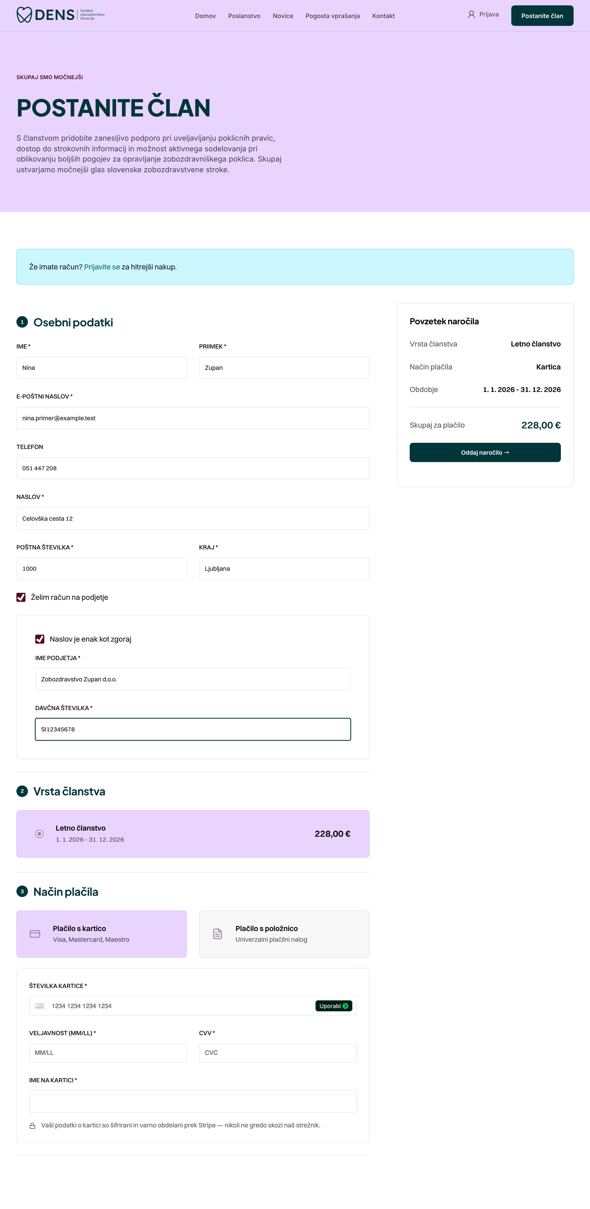Click the step 1 circle beside Osebni podatki
Image resolution: width=590 pixels, height=1209 pixels.
pyautogui.click(x=22, y=322)
